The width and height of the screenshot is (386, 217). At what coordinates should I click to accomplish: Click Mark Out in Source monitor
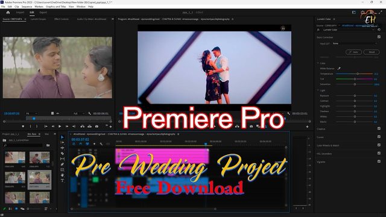point(37,126)
